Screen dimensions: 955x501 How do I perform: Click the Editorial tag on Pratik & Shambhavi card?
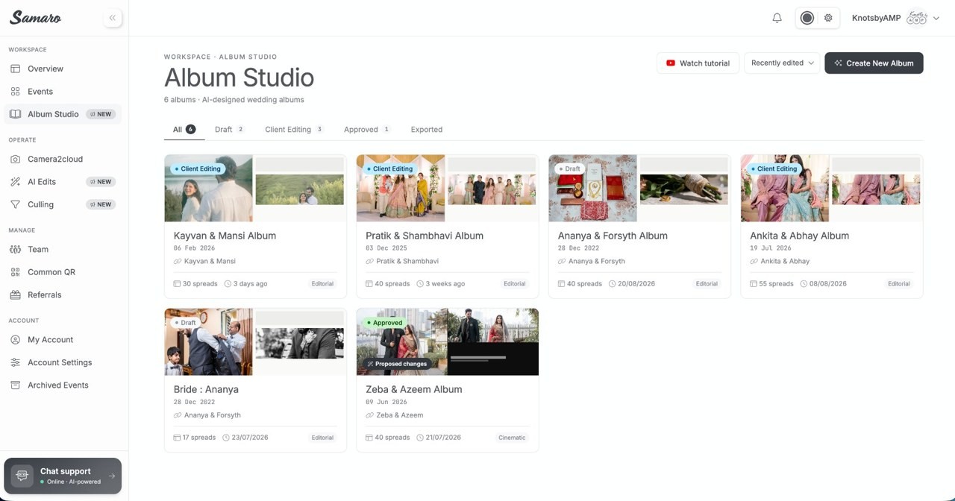coord(515,284)
